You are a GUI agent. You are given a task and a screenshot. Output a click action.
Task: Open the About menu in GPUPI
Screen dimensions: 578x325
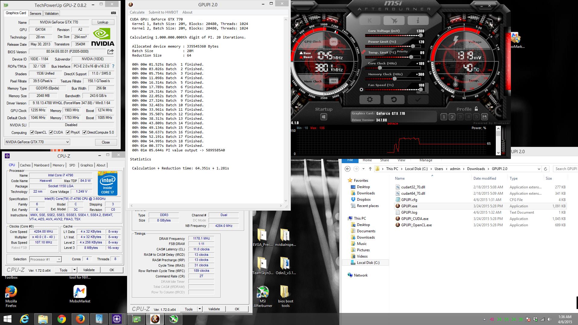tap(187, 12)
